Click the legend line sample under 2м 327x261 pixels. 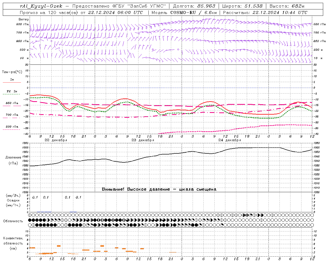click(x=12, y=83)
